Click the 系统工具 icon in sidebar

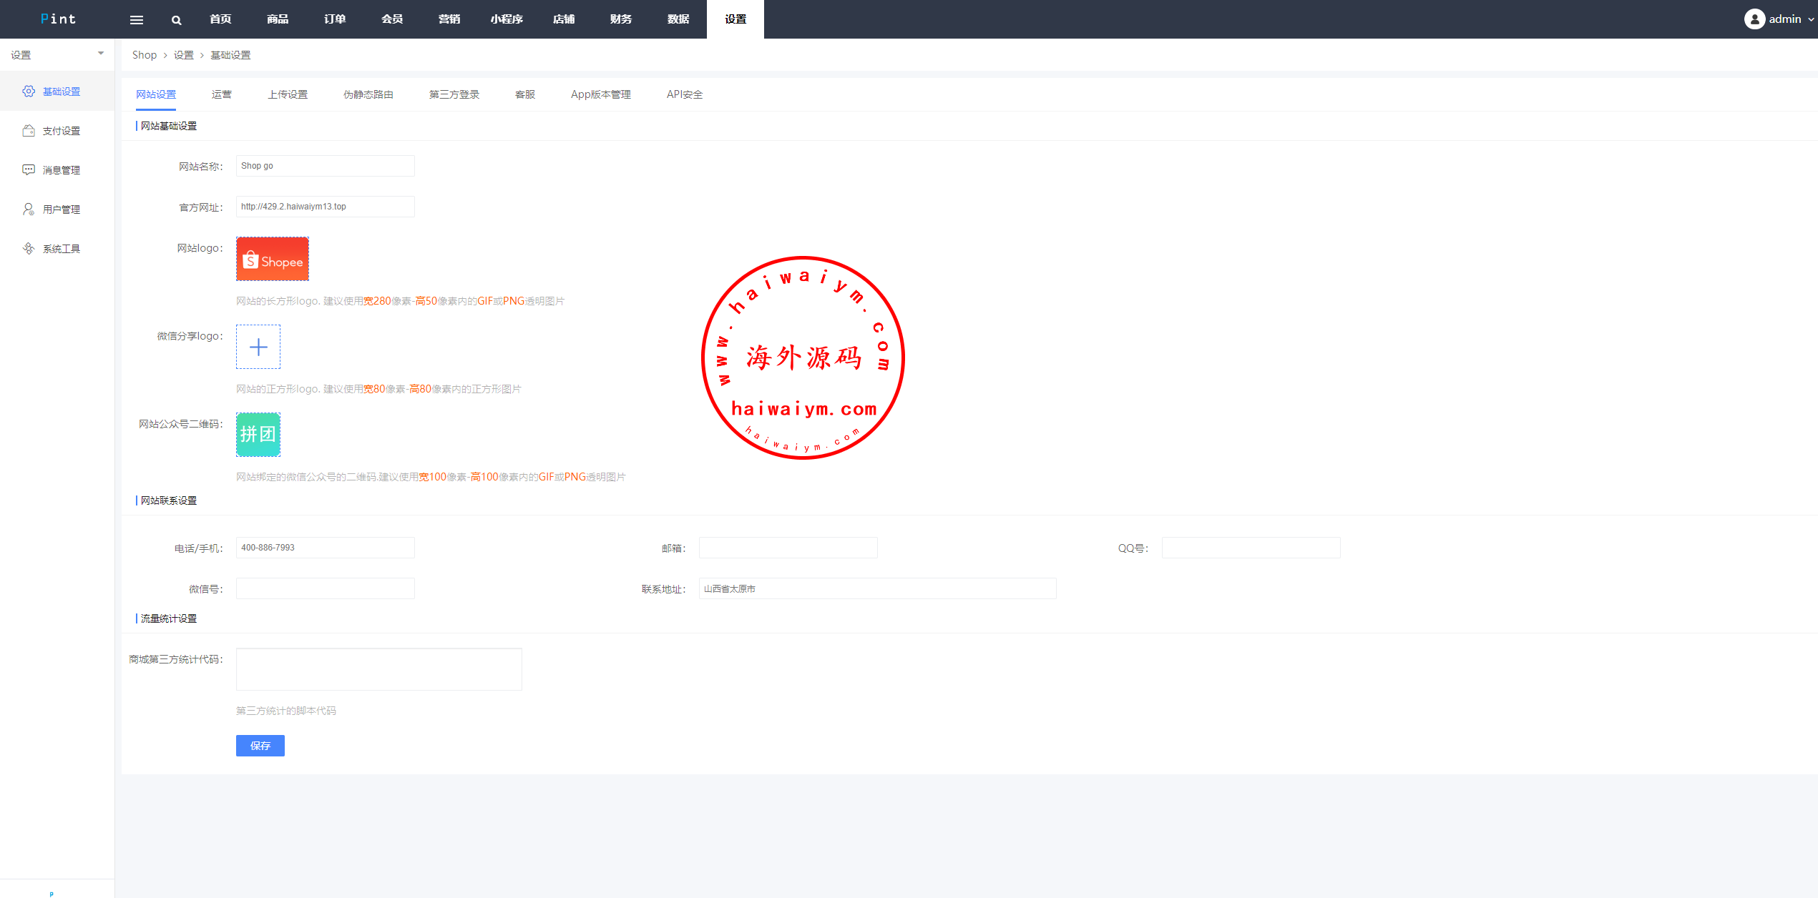(x=29, y=249)
